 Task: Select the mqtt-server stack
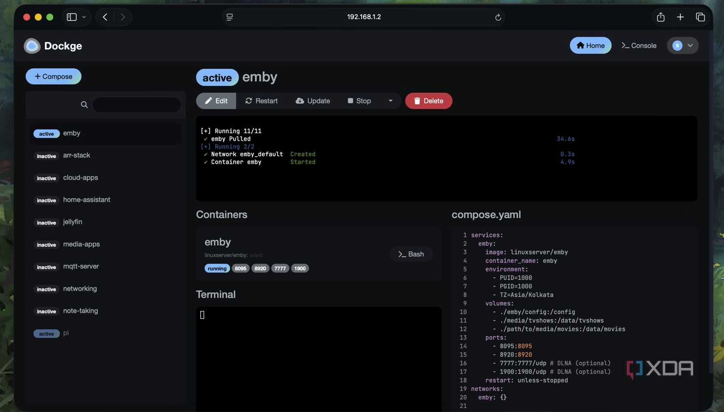(106, 267)
